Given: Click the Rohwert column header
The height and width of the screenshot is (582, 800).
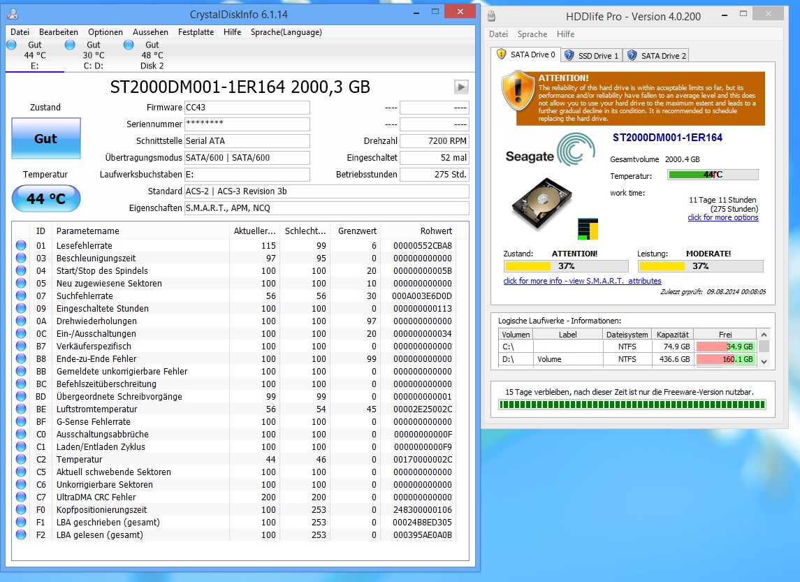Looking at the screenshot, I should click(418, 231).
